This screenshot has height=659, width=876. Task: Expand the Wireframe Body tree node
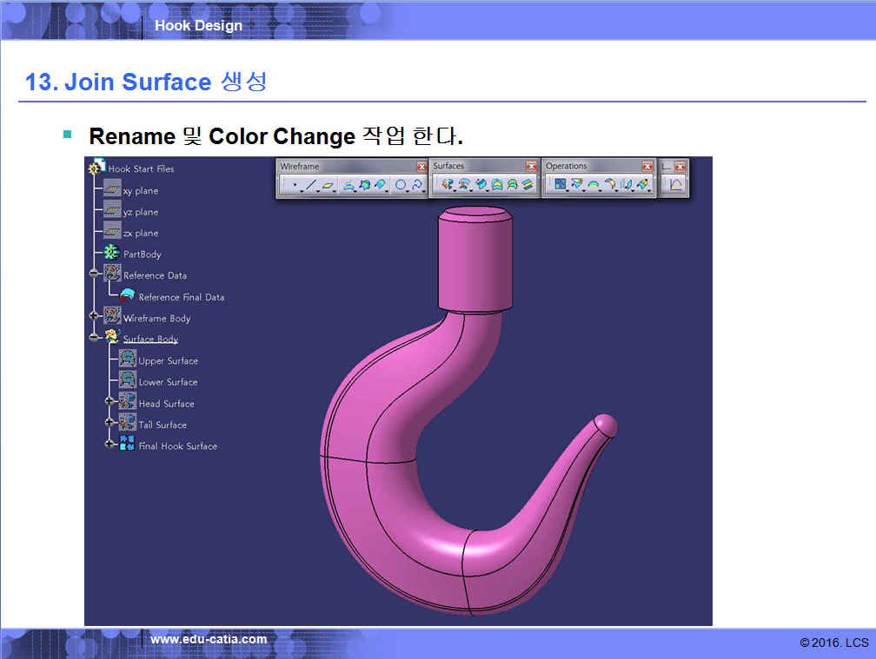click(94, 318)
